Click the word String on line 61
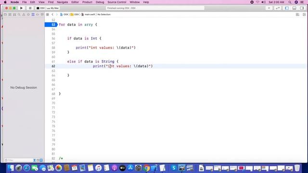308x173 pixels. pyautogui.click(x=108, y=62)
